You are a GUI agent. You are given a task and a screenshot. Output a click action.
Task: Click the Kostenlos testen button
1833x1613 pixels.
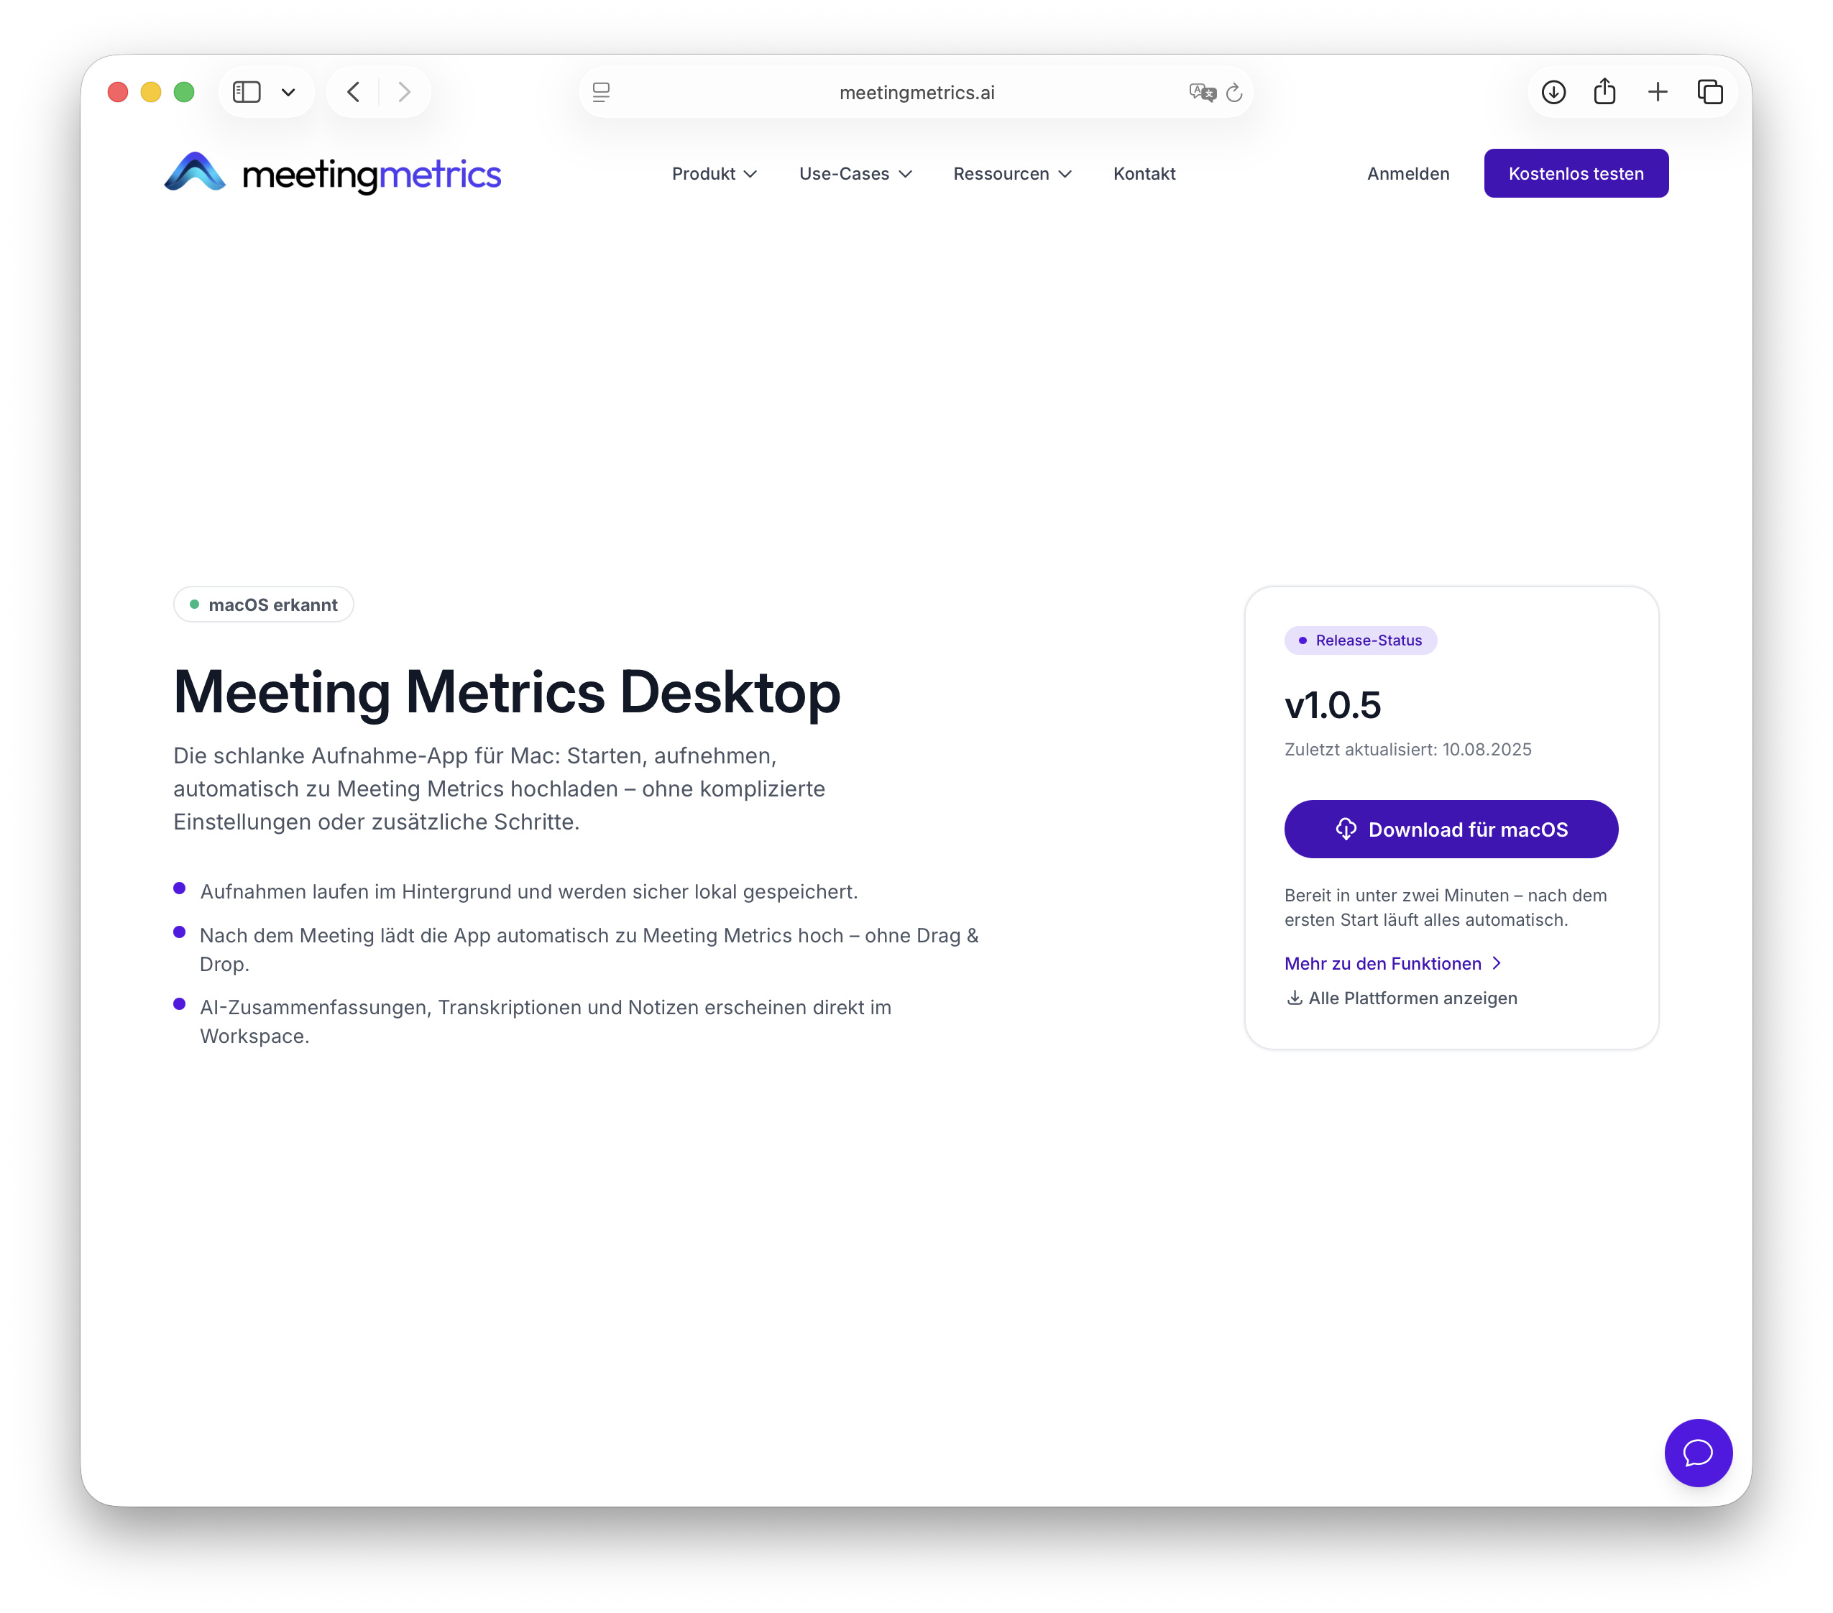pos(1576,173)
